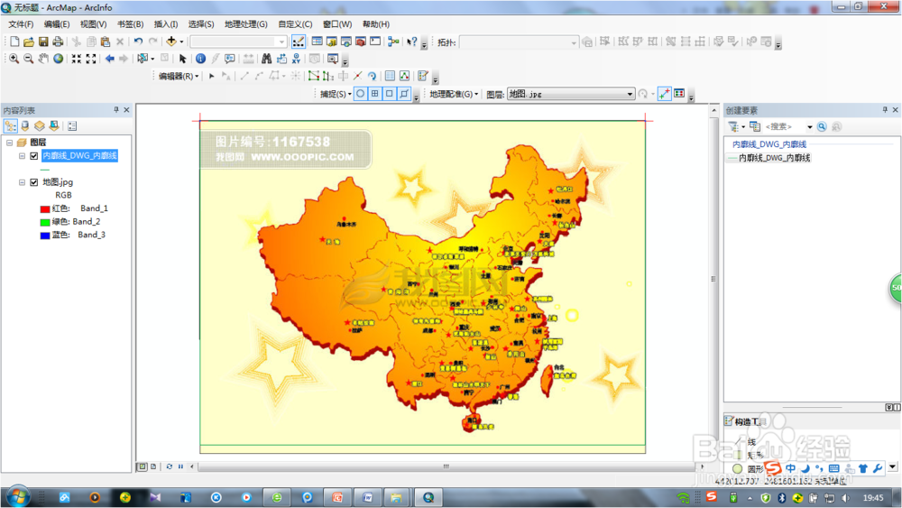Switch to layout view button
This screenshot has width=902, height=508.
(x=153, y=466)
